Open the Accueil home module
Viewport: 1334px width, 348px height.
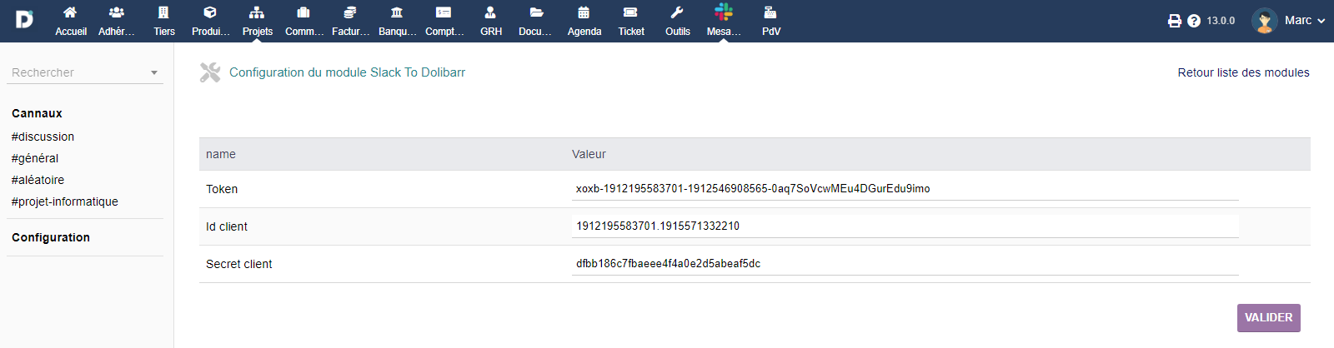[x=71, y=21]
